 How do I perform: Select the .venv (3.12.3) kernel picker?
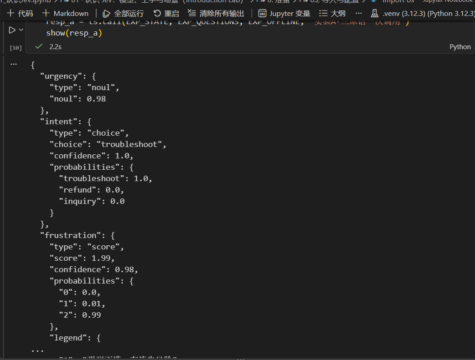pyautogui.click(x=423, y=14)
